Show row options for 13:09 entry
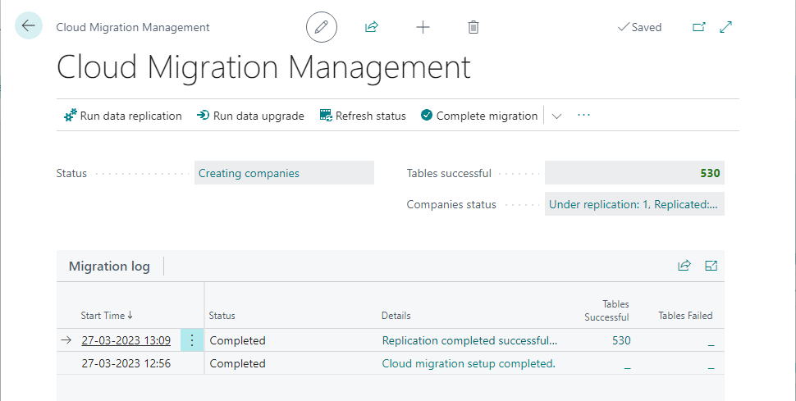The width and height of the screenshot is (796, 401). point(192,340)
